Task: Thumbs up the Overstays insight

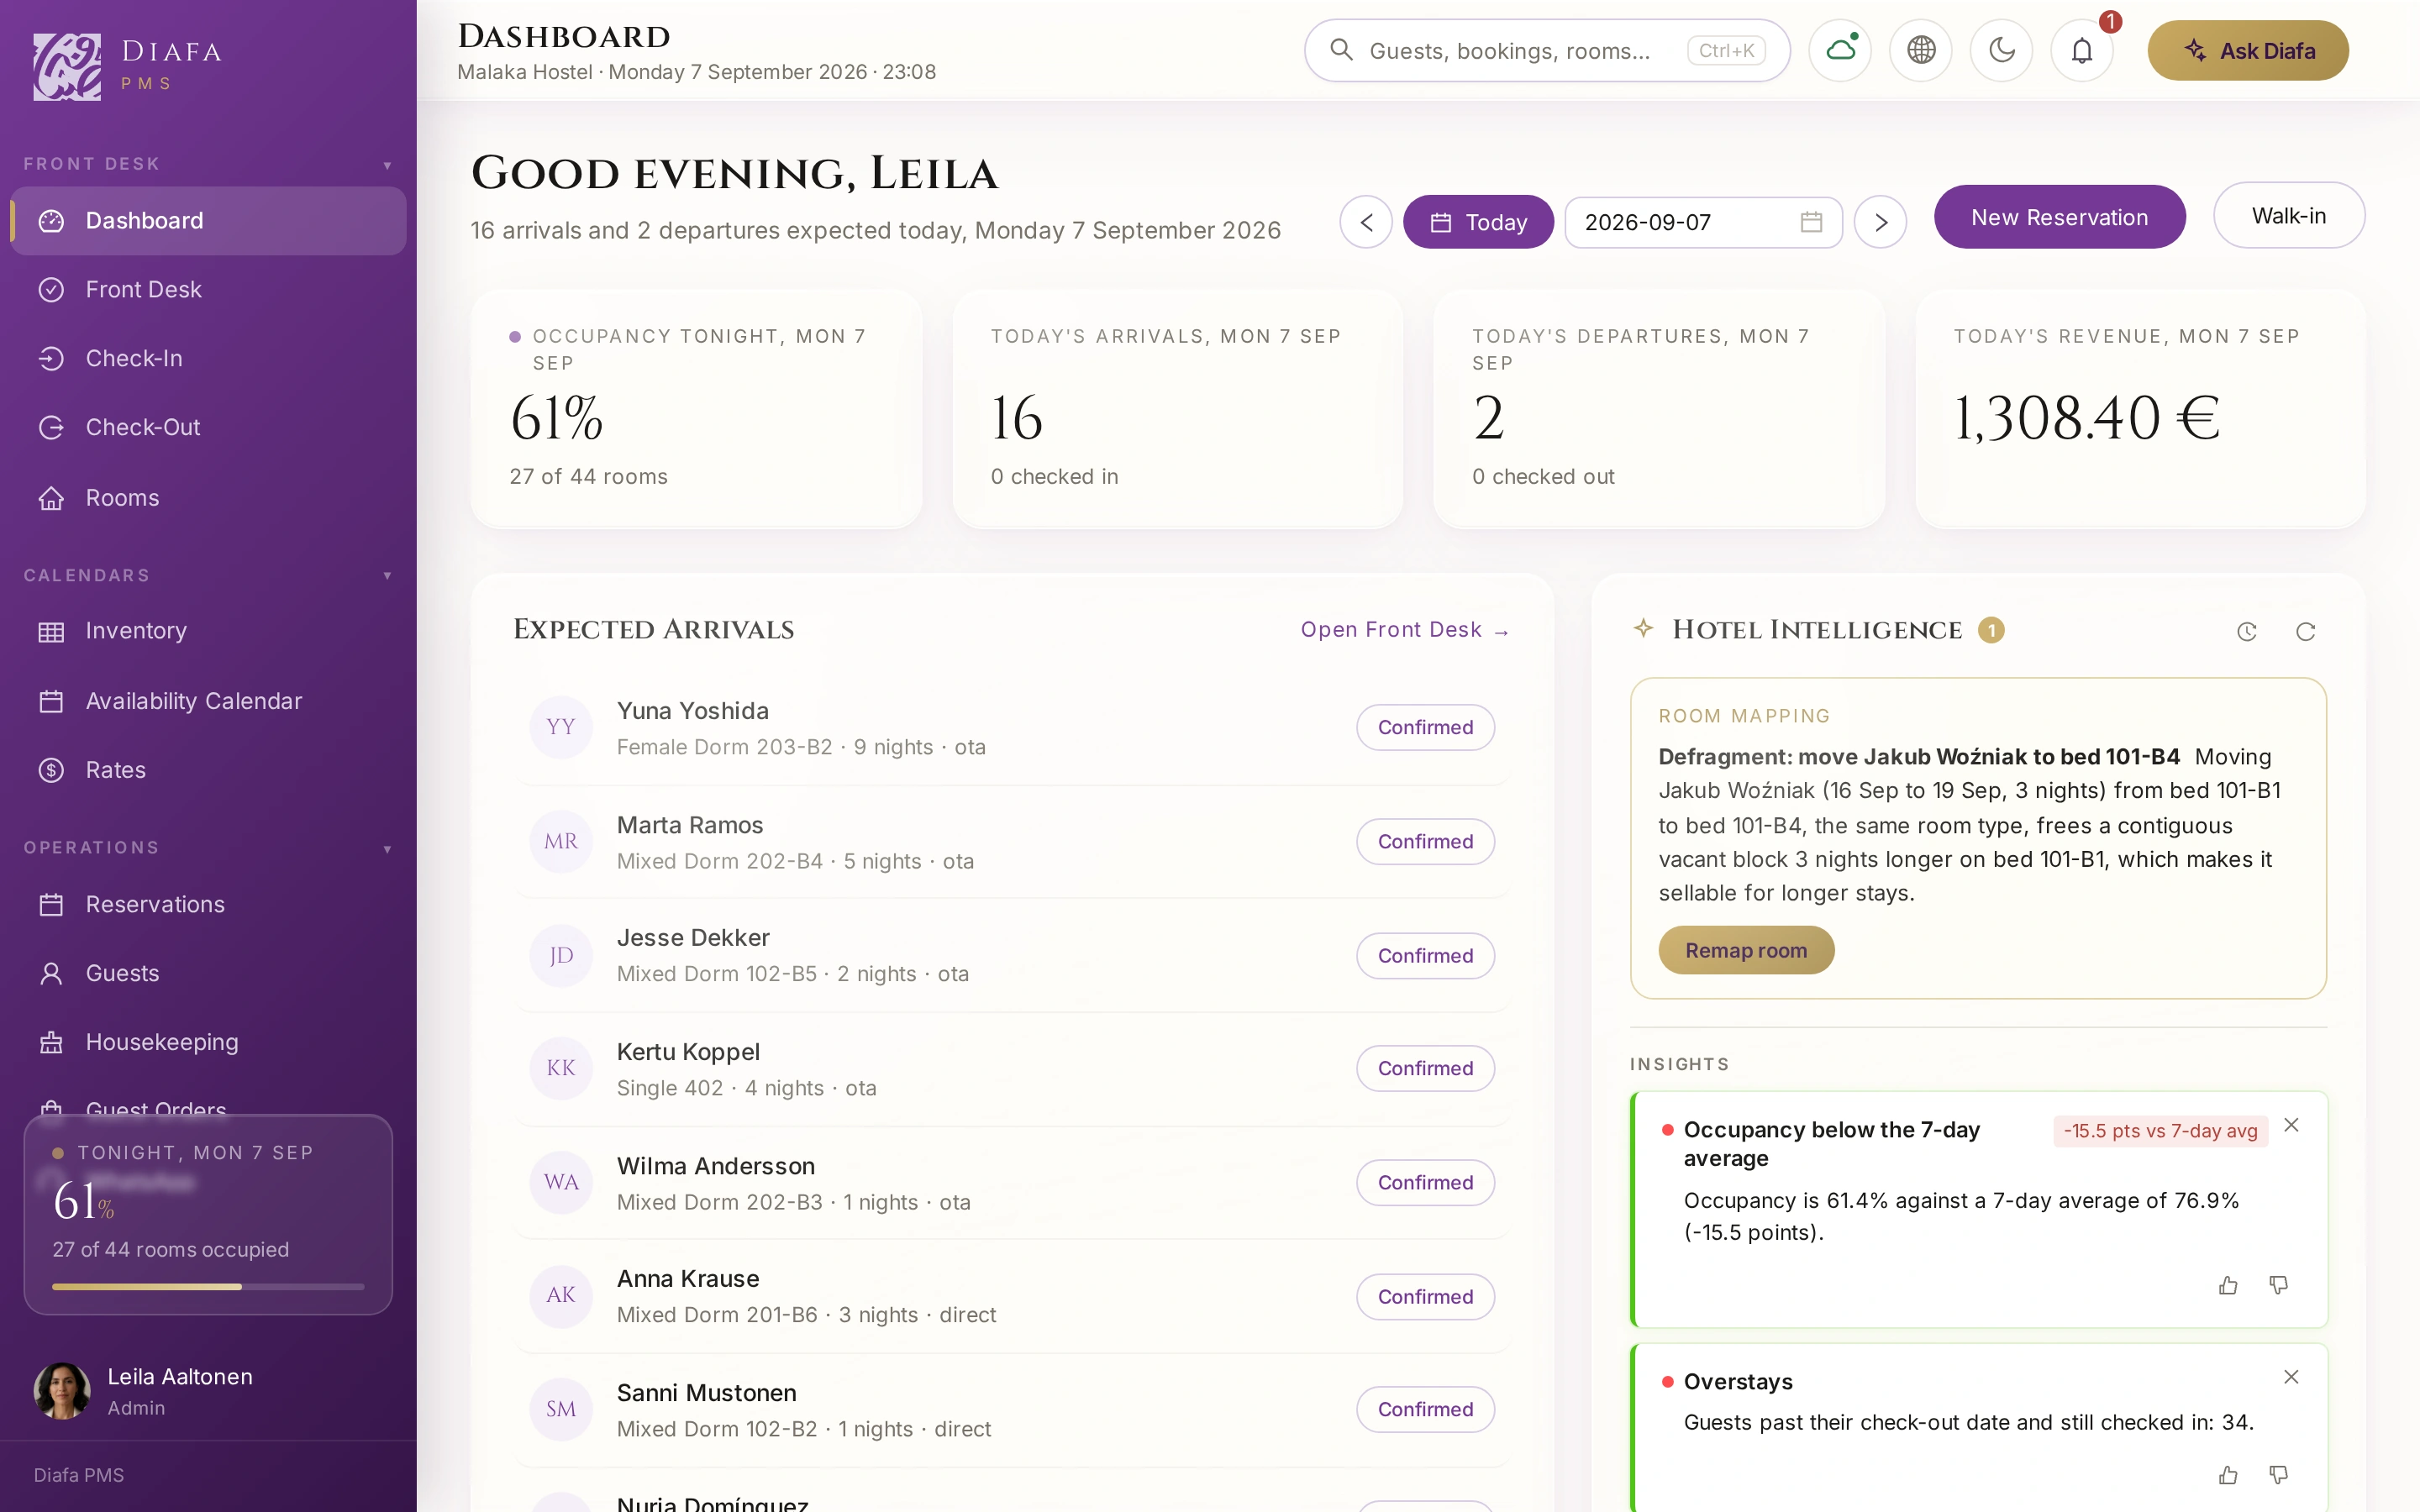Action: point(2228,1475)
